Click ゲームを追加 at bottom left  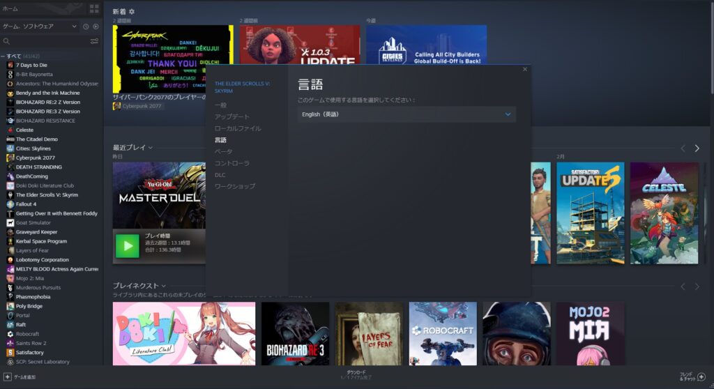pos(24,377)
